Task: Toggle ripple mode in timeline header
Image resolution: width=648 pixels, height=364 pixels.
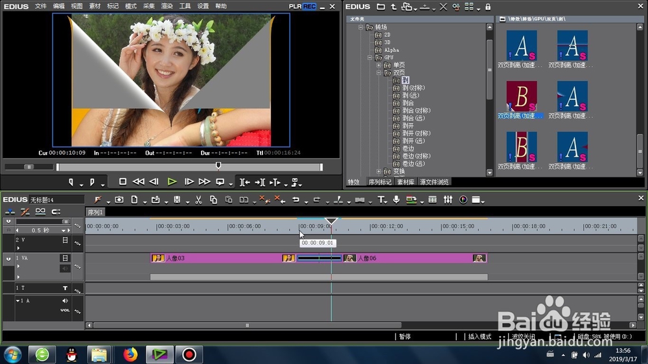Action: [25, 212]
